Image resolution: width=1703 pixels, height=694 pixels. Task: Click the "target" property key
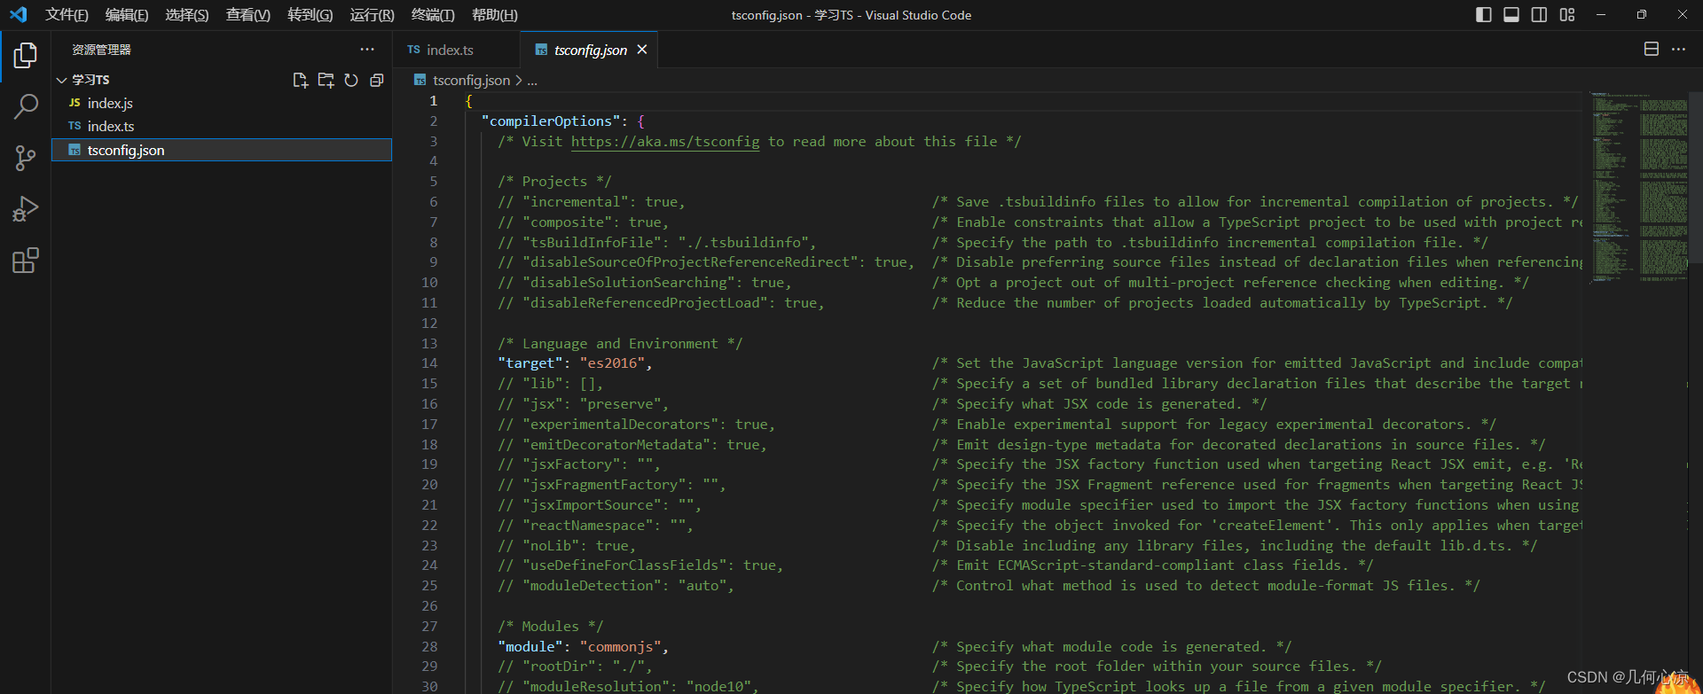[x=530, y=363]
